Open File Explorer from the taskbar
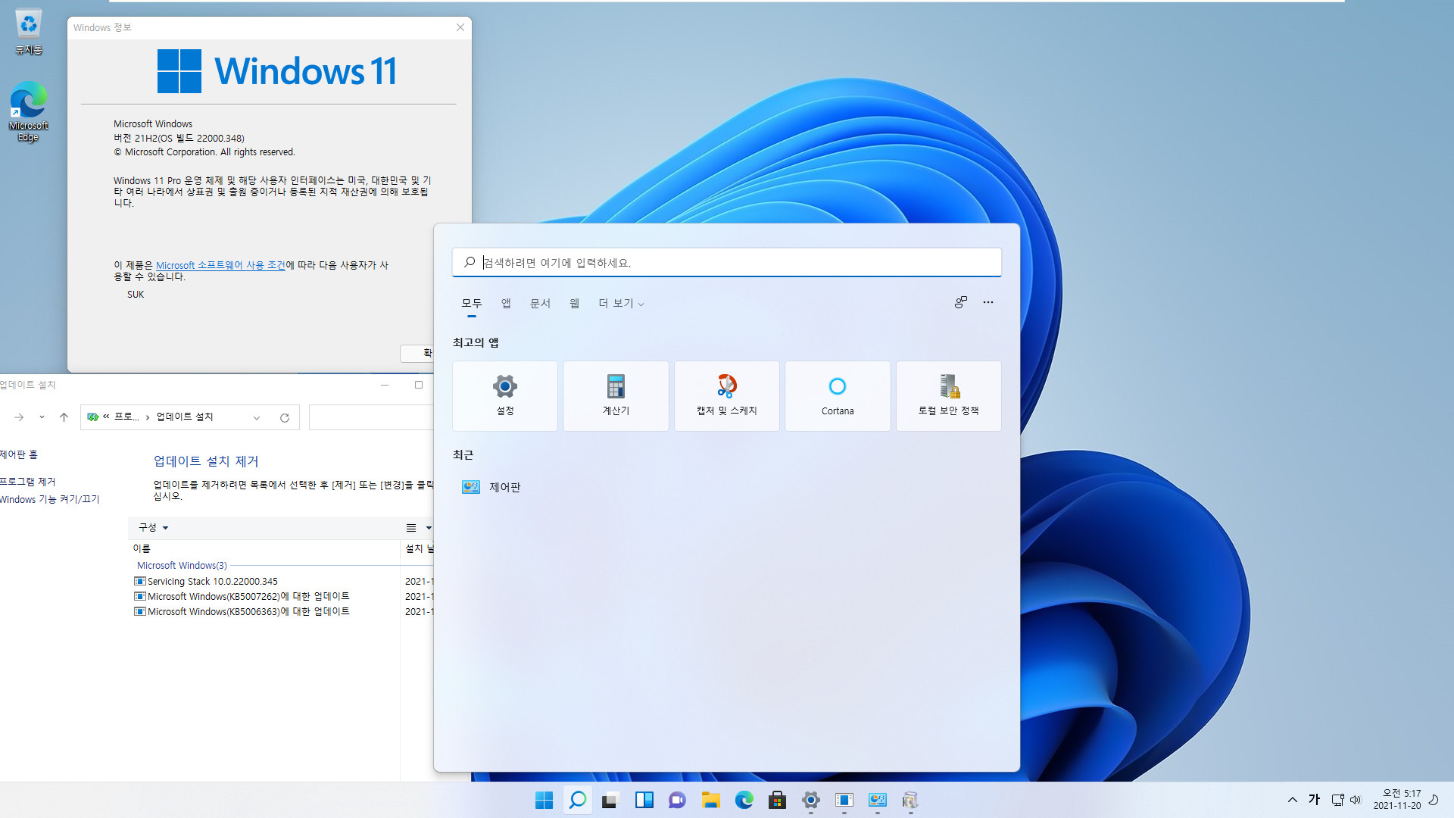The image size is (1454, 818). tap(710, 800)
